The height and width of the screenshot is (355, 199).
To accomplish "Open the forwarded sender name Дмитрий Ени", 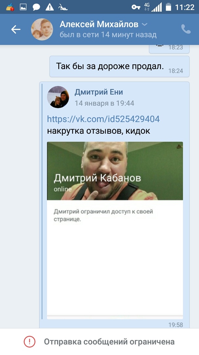I will click(x=99, y=92).
